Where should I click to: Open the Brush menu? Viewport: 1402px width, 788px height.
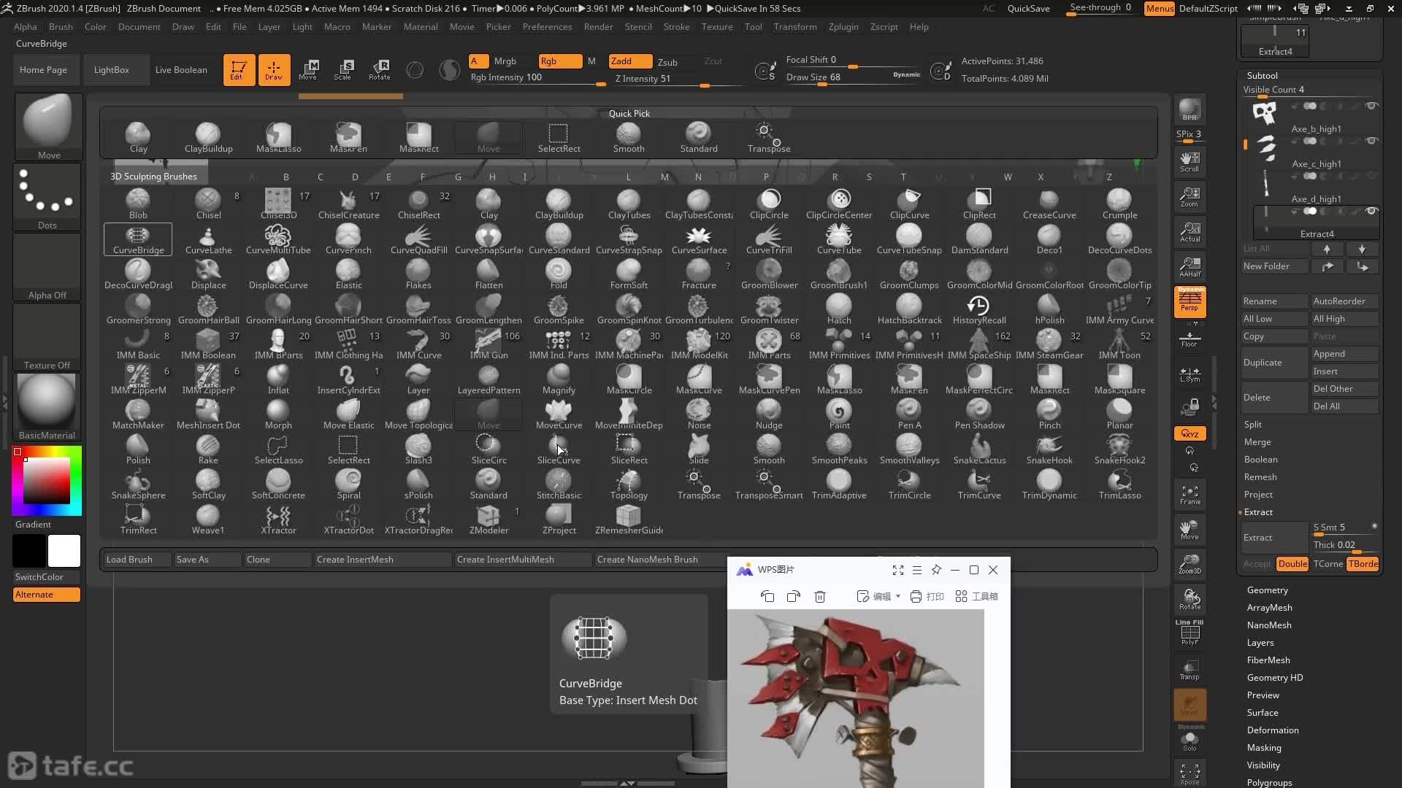pyautogui.click(x=61, y=26)
